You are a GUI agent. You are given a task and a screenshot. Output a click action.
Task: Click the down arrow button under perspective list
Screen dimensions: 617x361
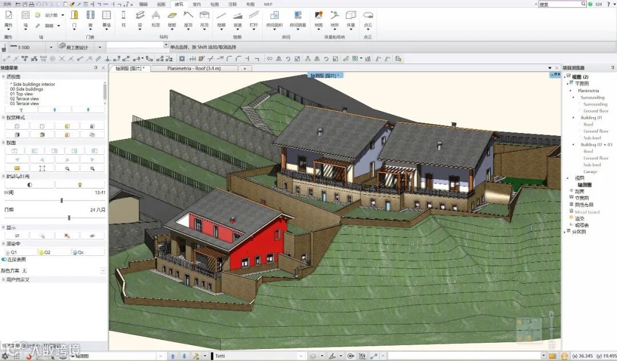[x=88, y=110]
